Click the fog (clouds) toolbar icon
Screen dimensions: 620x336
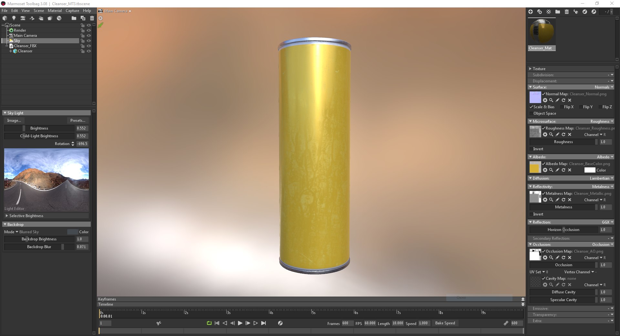(x=41, y=18)
